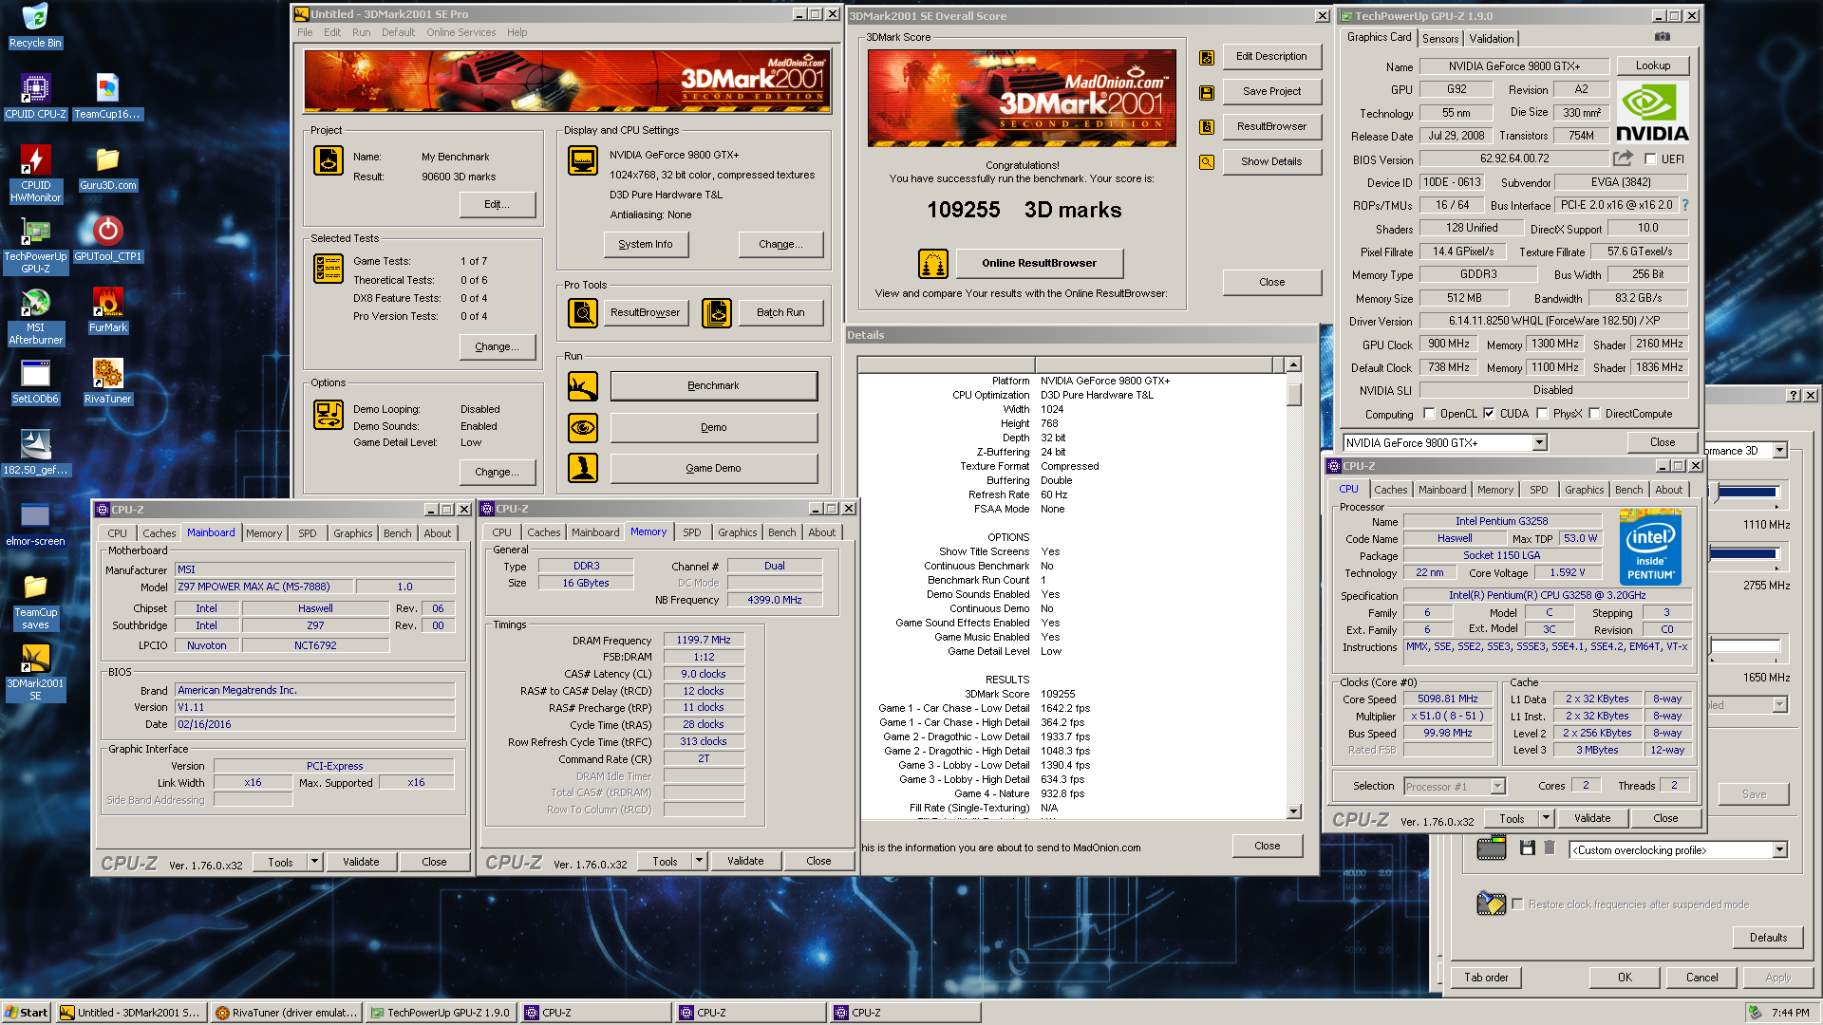Open Bench tab in CPU-Z CPU window
The width and height of the screenshot is (1823, 1025).
1628,490
